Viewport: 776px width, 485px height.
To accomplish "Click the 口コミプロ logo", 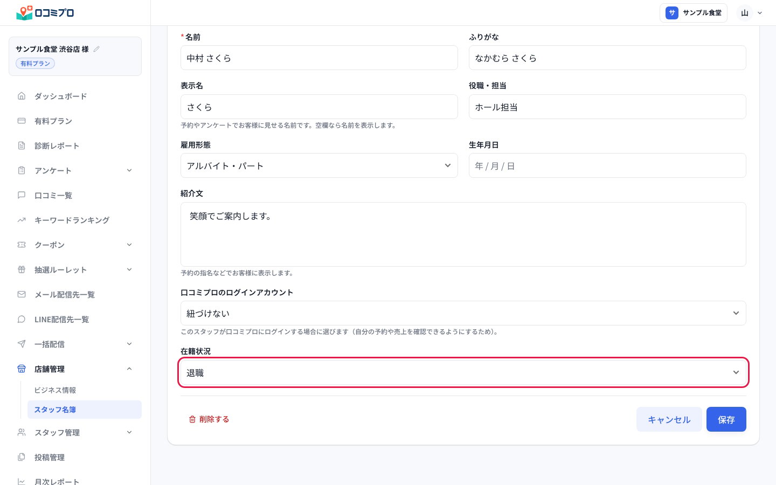I will tap(45, 12).
